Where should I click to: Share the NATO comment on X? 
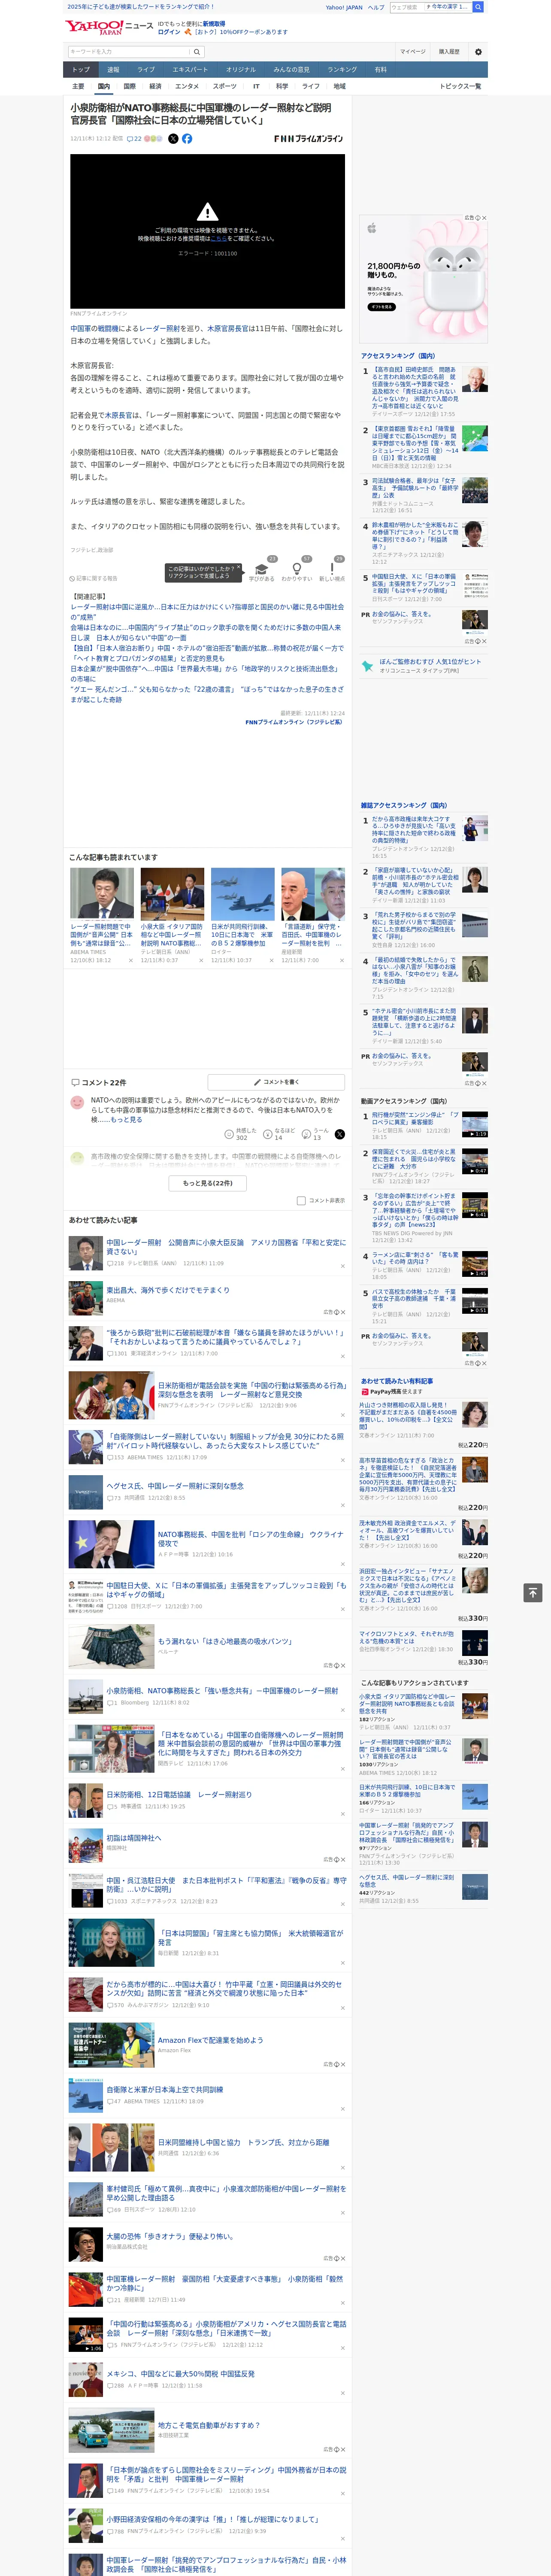pyautogui.click(x=339, y=1134)
